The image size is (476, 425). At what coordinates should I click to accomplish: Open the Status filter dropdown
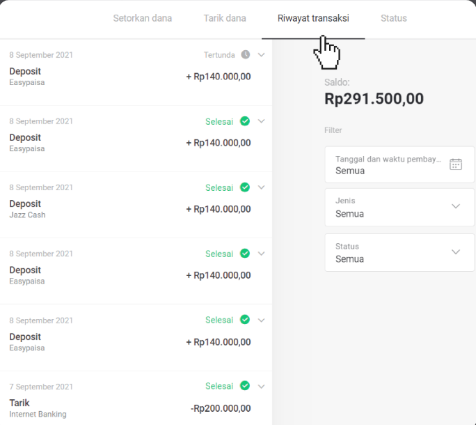pos(400,252)
